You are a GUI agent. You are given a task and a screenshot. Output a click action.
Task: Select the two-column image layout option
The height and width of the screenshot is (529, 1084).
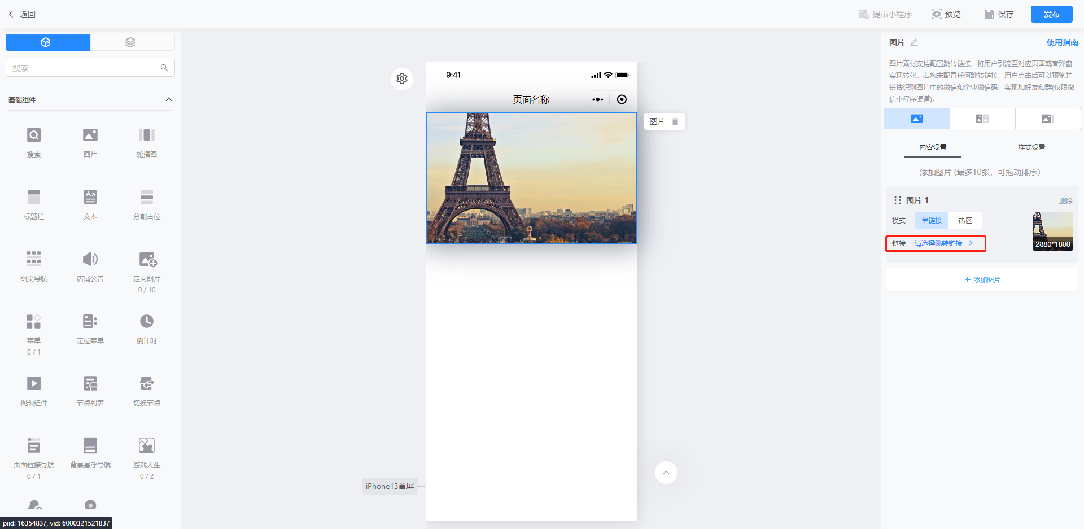(x=982, y=119)
